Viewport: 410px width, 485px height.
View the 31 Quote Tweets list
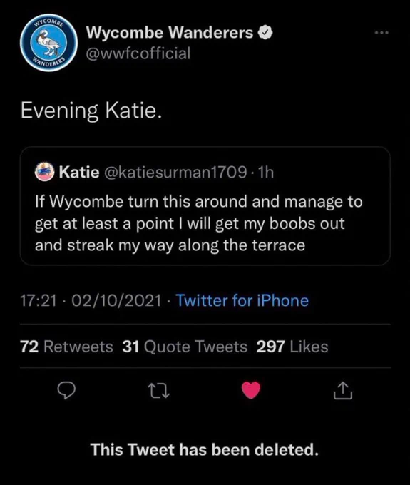(x=185, y=347)
